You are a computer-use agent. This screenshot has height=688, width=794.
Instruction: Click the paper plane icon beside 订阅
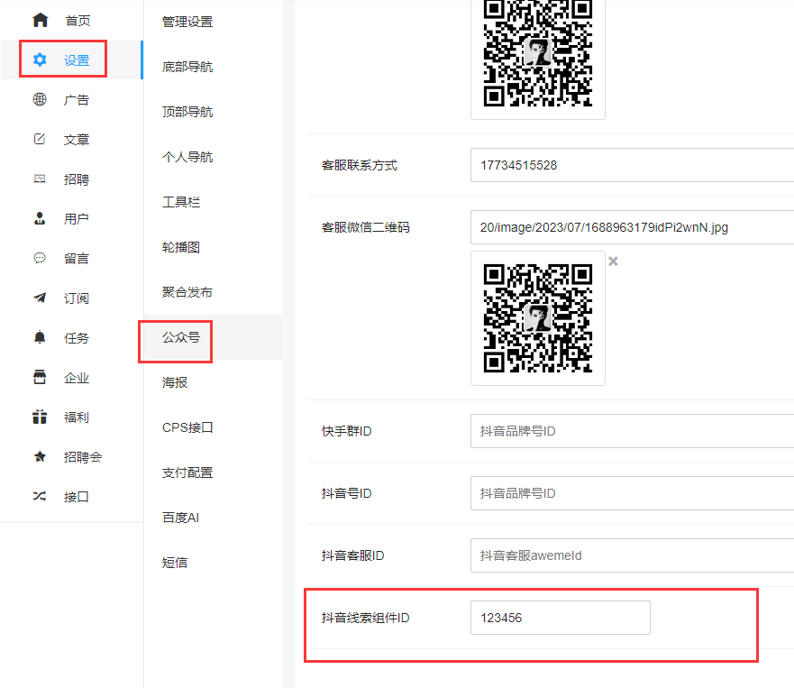coord(40,298)
